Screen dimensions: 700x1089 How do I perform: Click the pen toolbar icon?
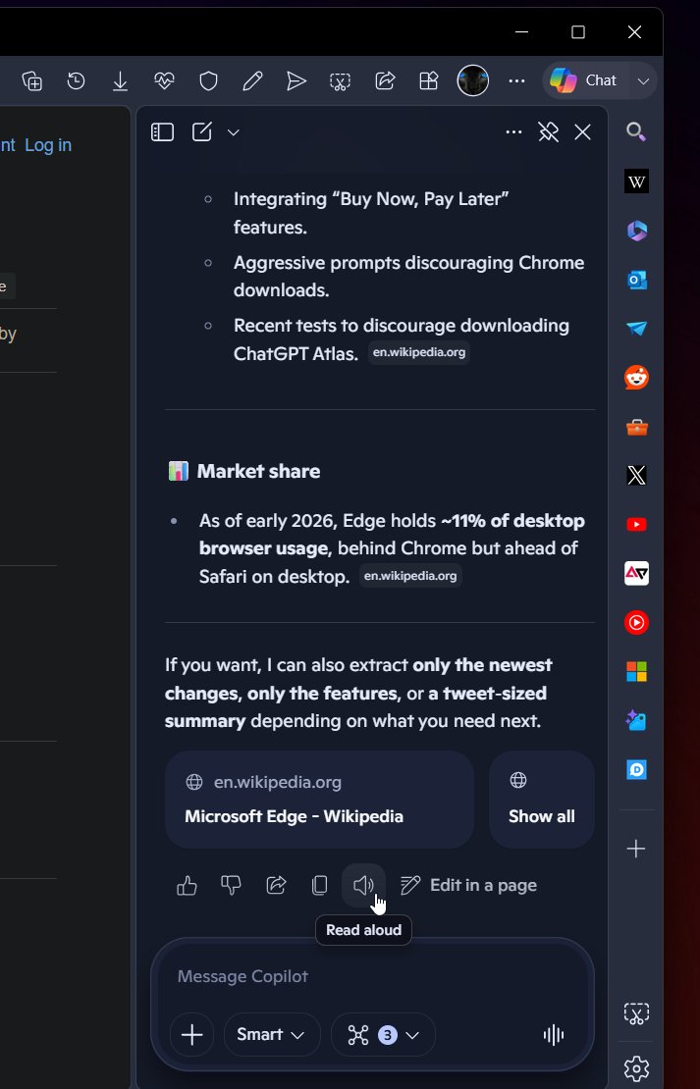pyautogui.click(x=252, y=81)
